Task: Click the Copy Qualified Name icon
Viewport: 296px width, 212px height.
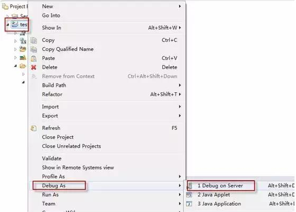Action: 34,49
